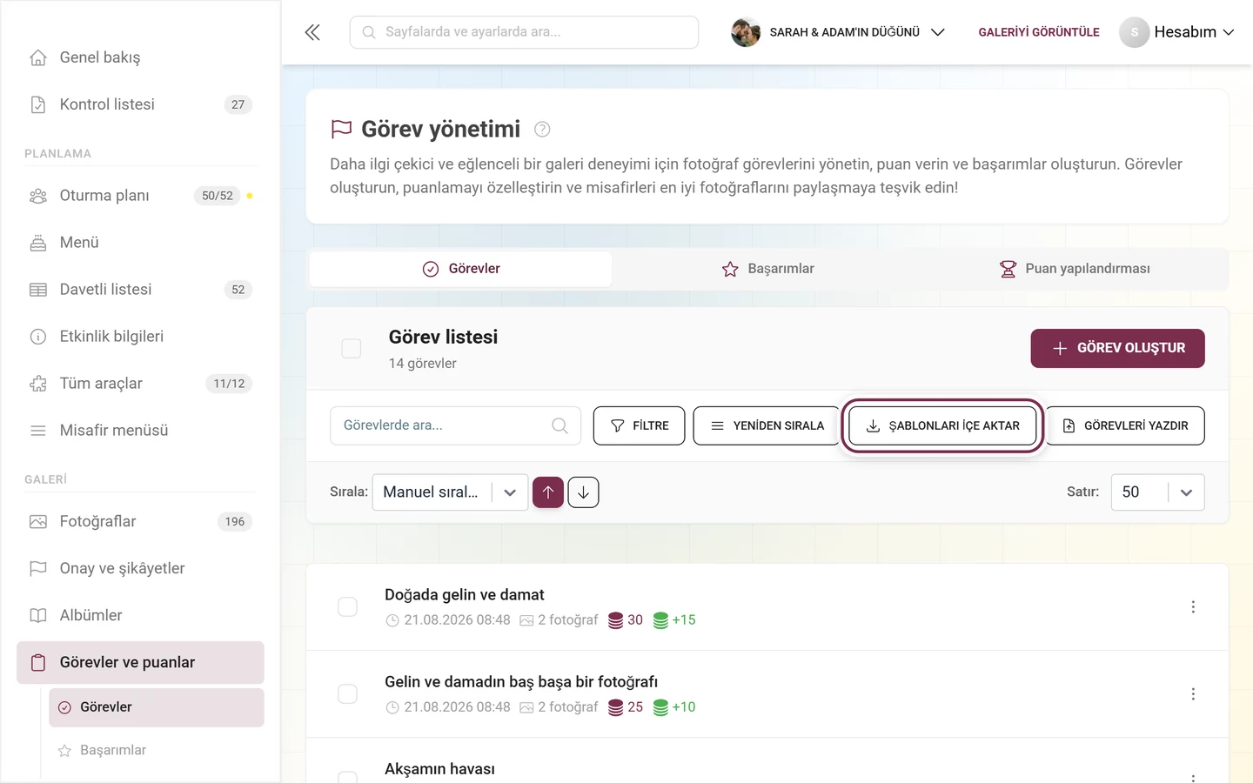The height and width of the screenshot is (783, 1253).
Task: Sort descending with the down arrow button
Action: 583,492
